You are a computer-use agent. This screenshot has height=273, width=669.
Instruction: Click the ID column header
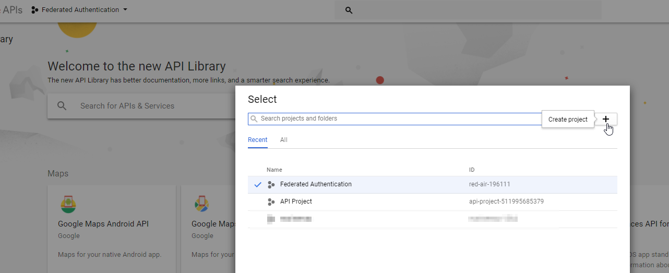click(x=472, y=170)
